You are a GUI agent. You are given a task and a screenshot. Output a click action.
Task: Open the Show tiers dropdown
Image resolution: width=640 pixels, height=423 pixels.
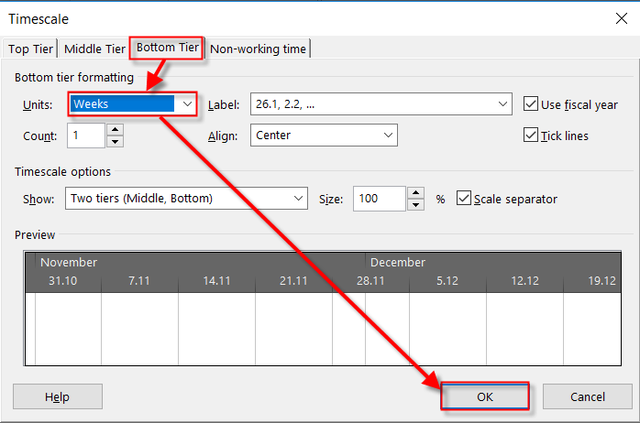pyautogui.click(x=298, y=199)
